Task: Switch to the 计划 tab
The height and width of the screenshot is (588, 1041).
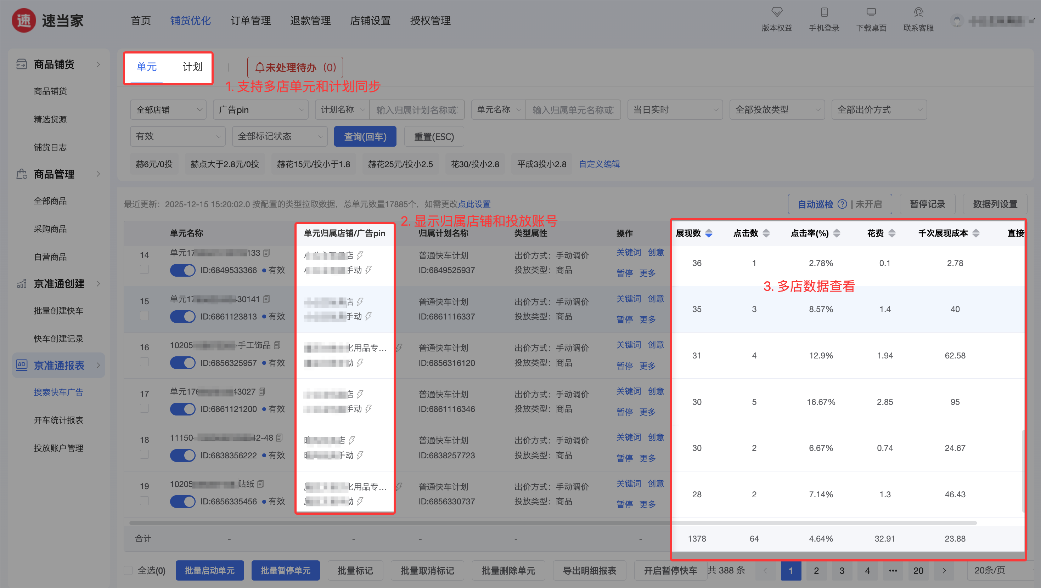Action: click(x=192, y=67)
